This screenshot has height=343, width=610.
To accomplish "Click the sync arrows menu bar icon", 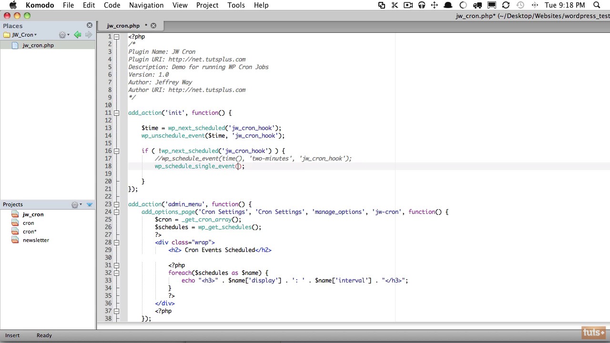I will 506,5.
